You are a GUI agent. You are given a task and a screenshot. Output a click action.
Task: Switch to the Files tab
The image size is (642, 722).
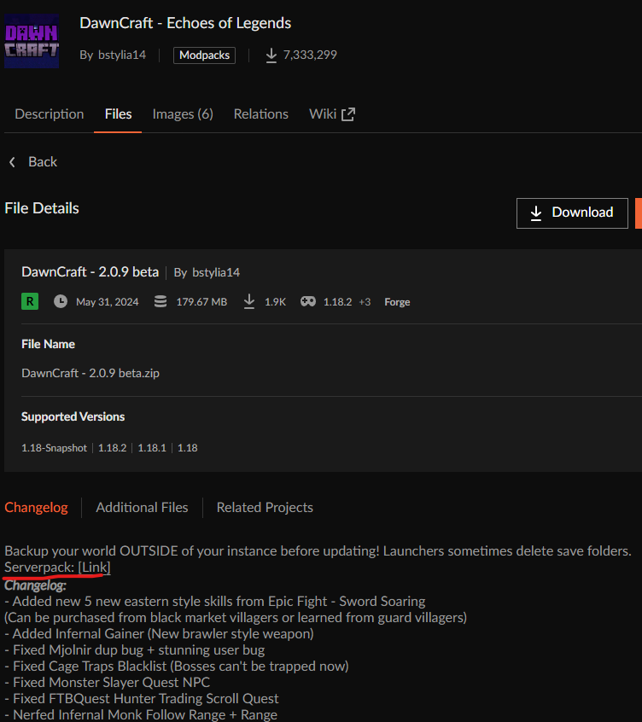(118, 114)
